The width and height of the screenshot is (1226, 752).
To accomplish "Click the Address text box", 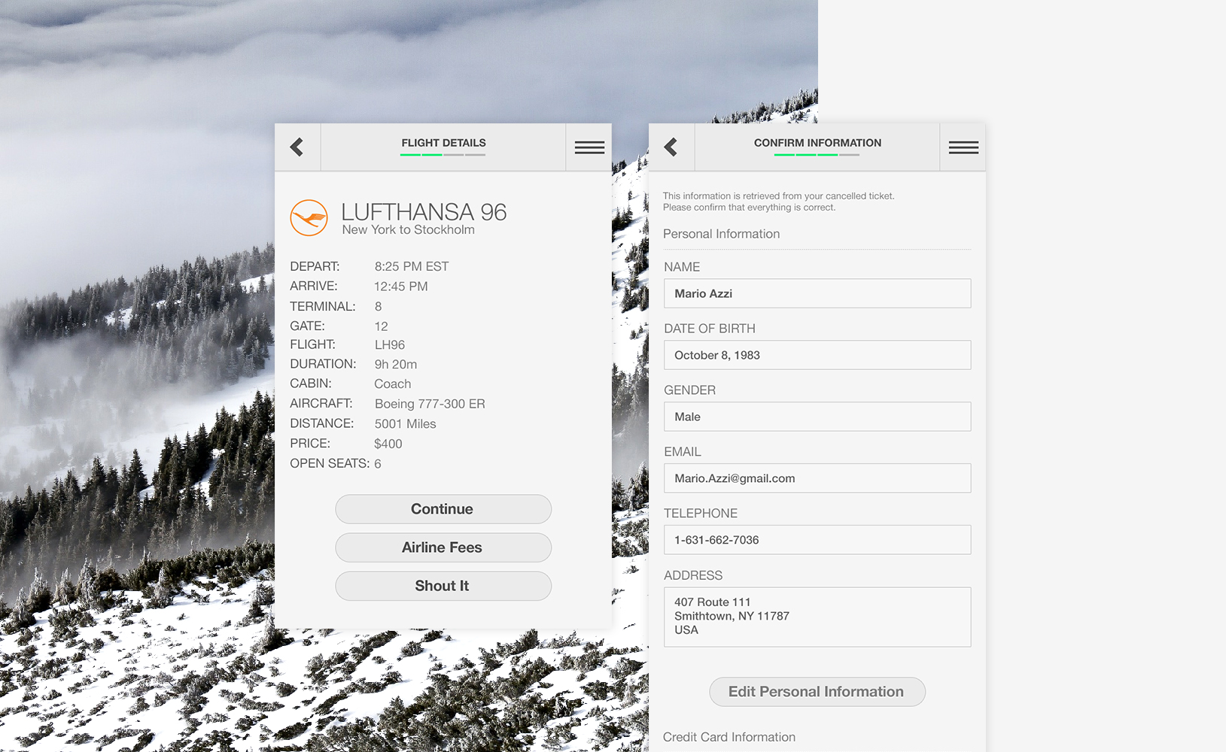I will pyautogui.click(x=817, y=617).
